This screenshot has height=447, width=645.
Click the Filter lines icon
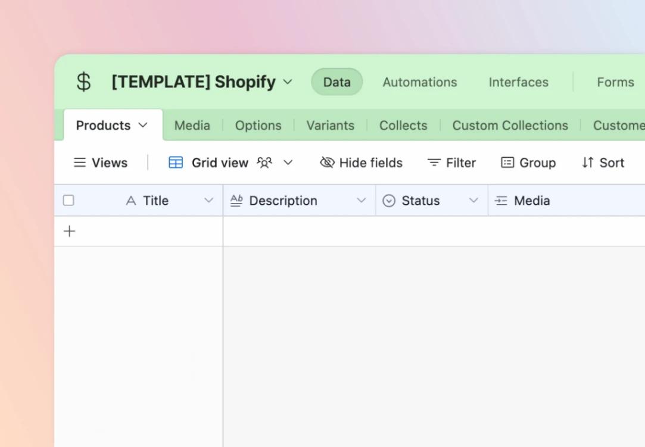434,162
